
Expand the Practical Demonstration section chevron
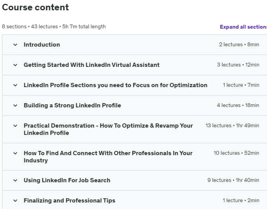(15, 126)
